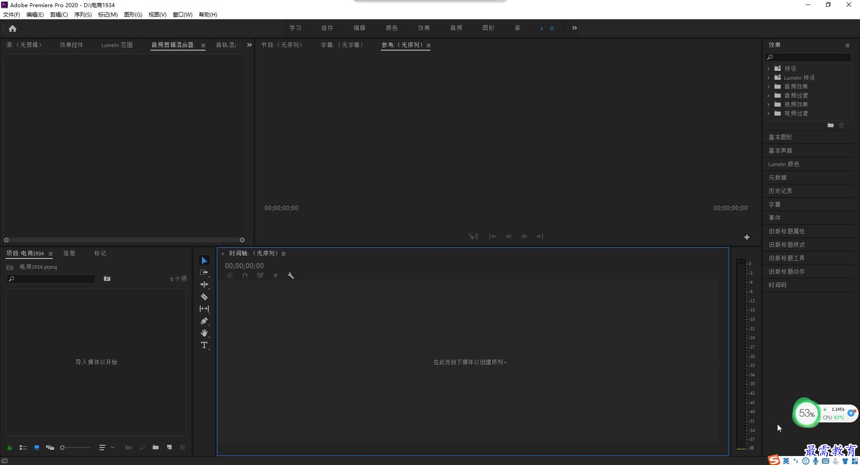Image resolution: width=860 pixels, height=465 pixels.
Task: Click Automate to Sequence icon
Action: click(x=129, y=447)
